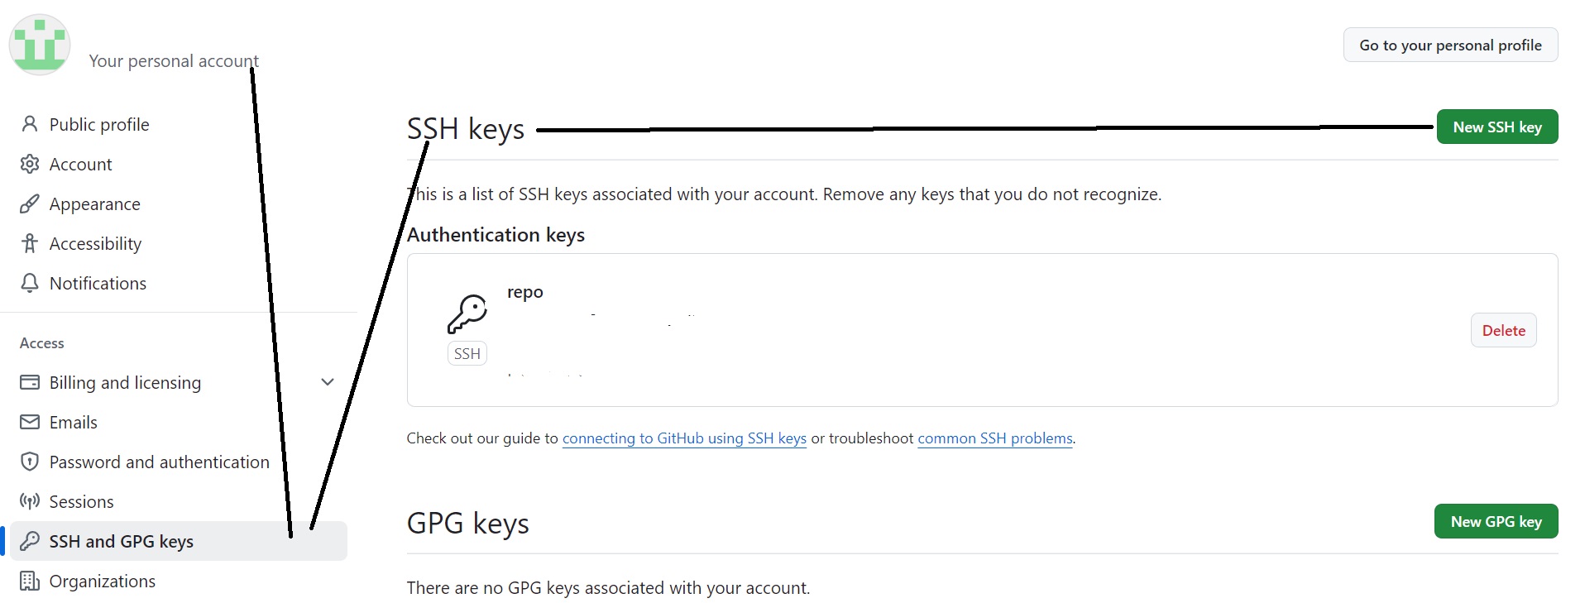Delete the repo SSH key
Image resolution: width=1585 pixels, height=603 pixels.
1503,330
